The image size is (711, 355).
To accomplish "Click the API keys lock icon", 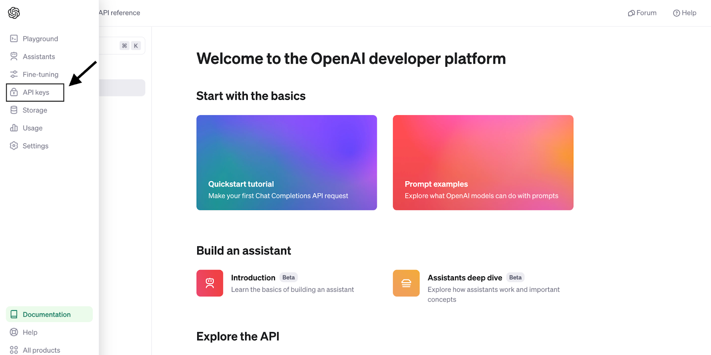I will click(14, 92).
